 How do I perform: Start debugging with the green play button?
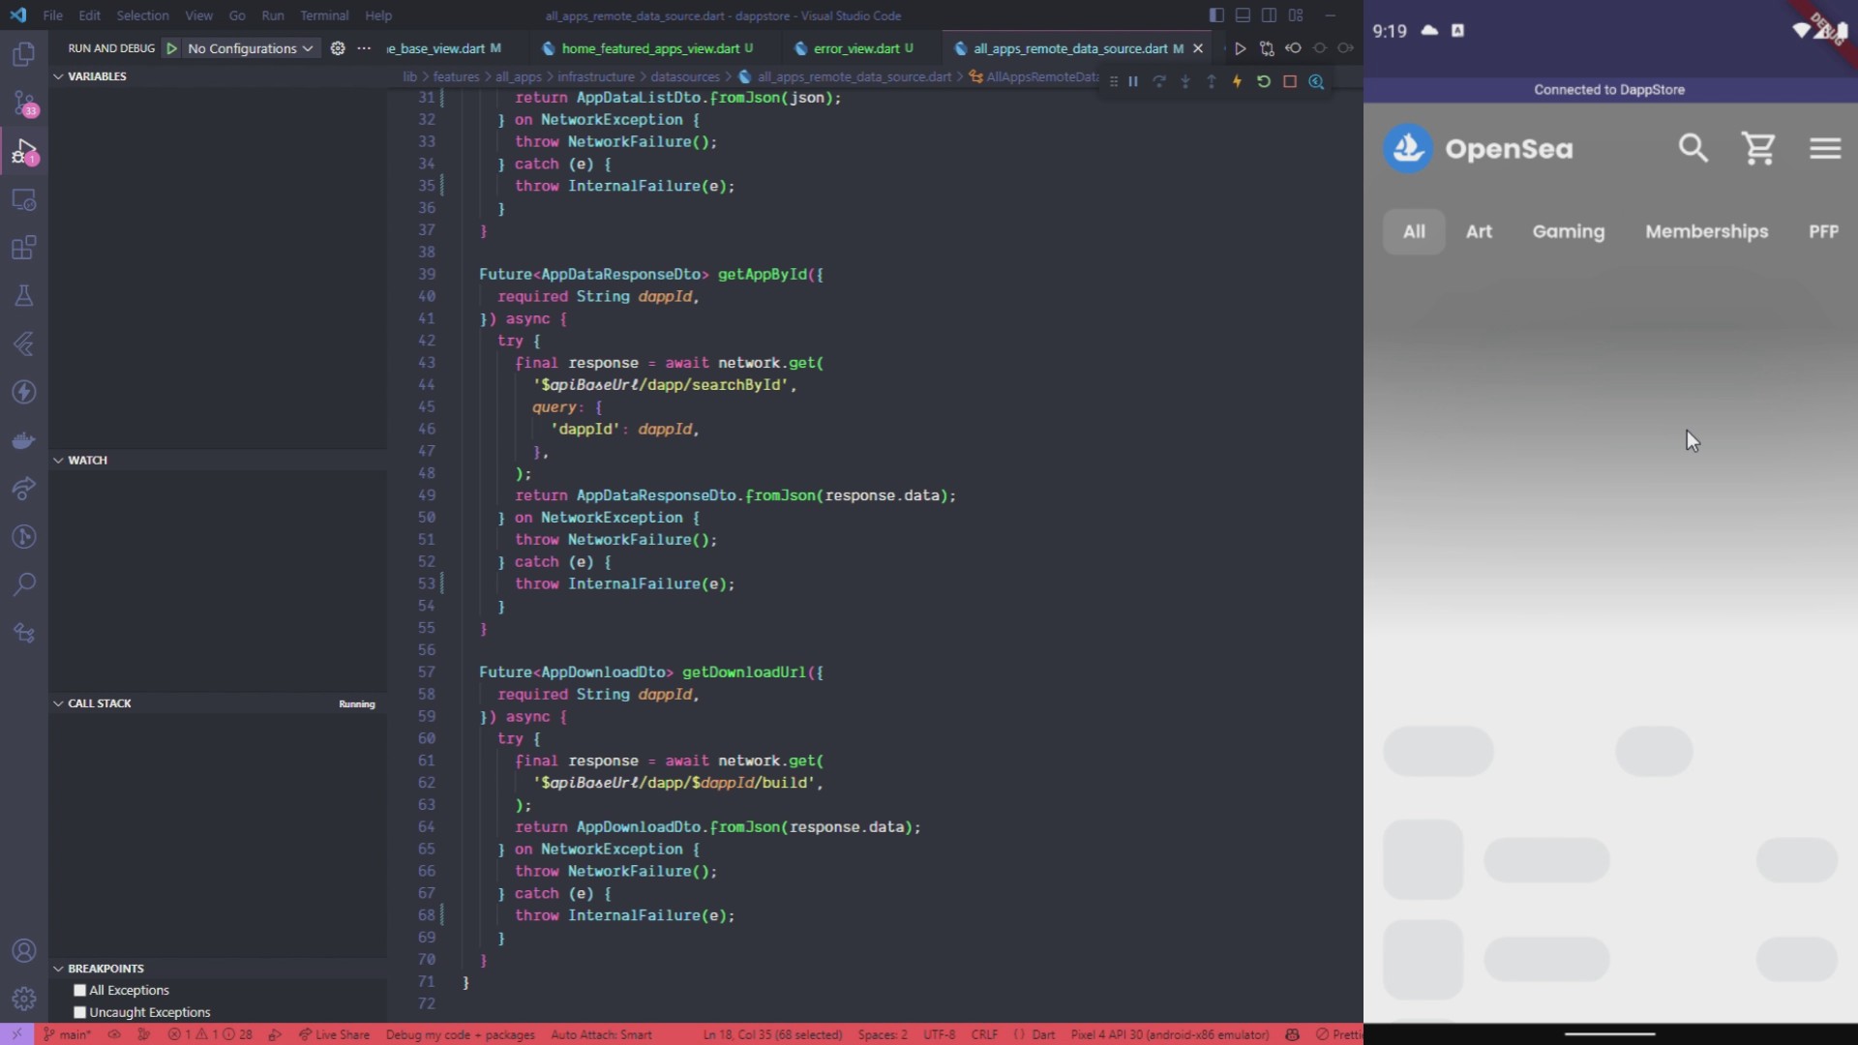171,48
